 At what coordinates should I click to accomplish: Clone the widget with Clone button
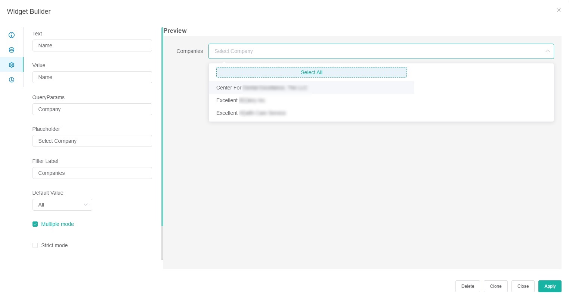click(495, 286)
